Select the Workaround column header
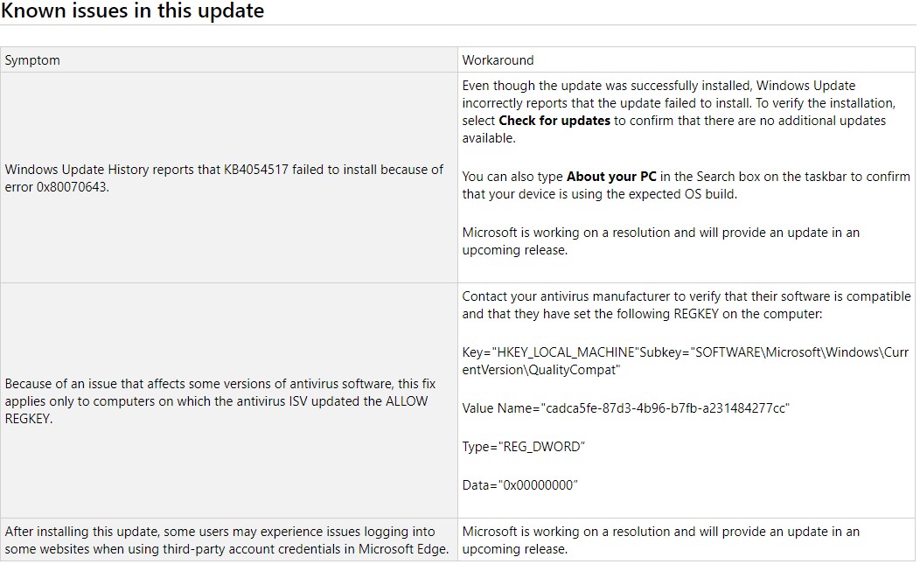920x564 pixels. 498,60
